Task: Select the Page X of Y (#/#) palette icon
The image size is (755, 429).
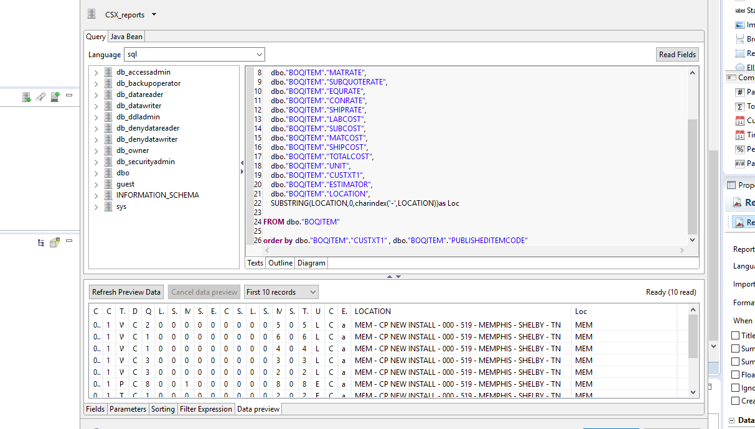Action: click(x=740, y=164)
